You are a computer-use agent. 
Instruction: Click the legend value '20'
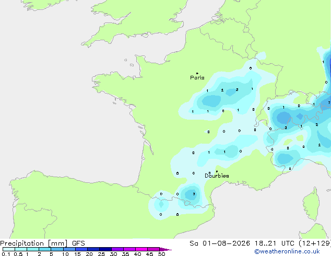(x=89, y=254)
